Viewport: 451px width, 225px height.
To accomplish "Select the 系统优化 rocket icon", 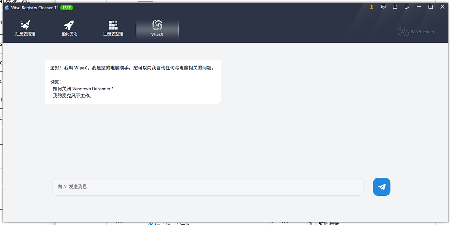I will [69, 25].
